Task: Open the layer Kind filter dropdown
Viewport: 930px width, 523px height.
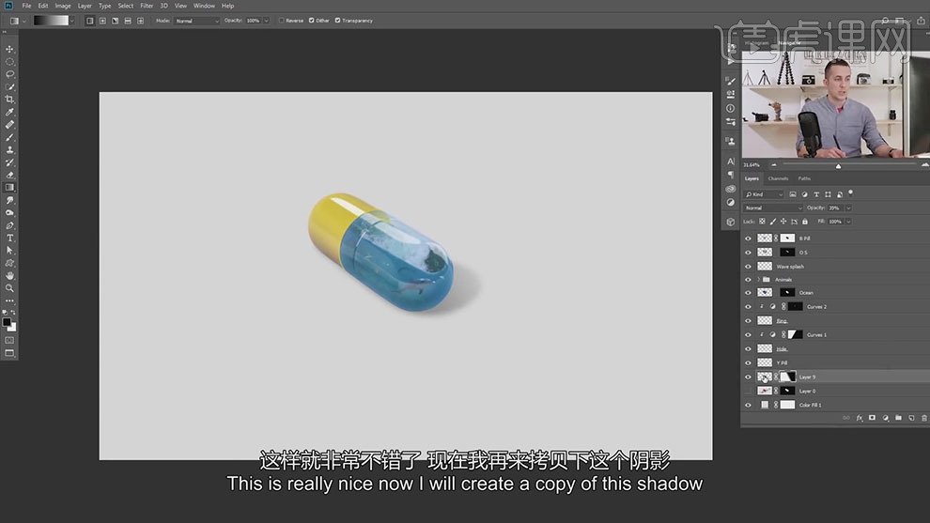Action: pos(764,194)
